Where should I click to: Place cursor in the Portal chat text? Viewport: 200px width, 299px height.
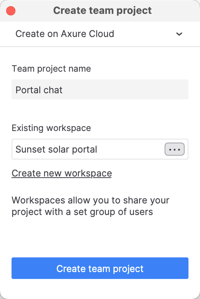39,90
